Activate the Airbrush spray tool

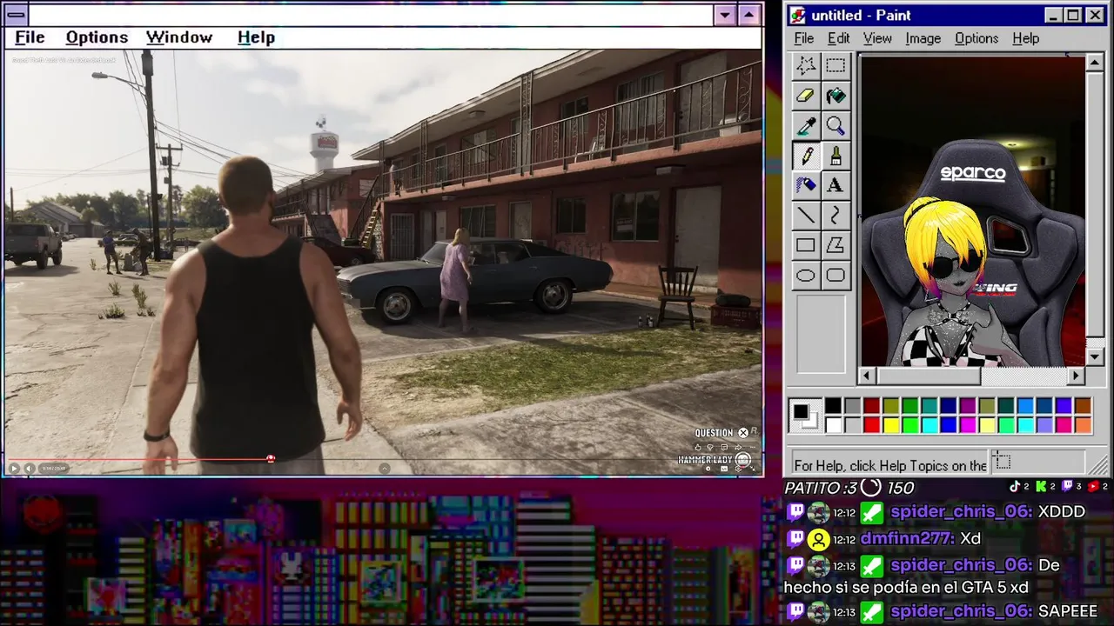click(x=806, y=185)
